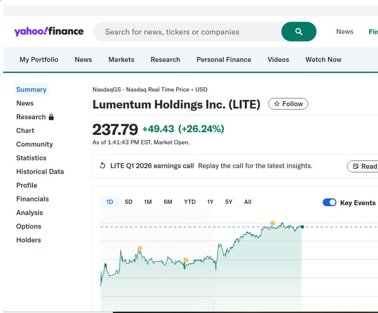Click the replay icon for earnings call
The image size is (378, 313).
pos(103,165)
